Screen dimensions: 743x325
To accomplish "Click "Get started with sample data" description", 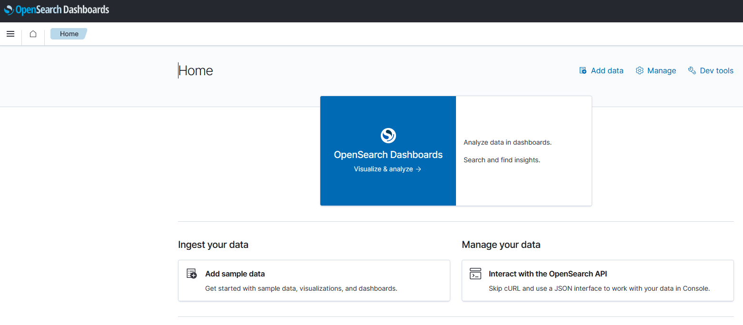I will pos(301,288).
